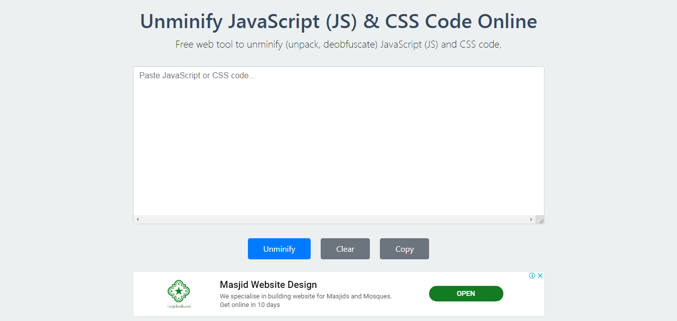This screenshot has width=677, height=321.
Task: Click the placeholder text area to focus it
Action: click(196, 75)
